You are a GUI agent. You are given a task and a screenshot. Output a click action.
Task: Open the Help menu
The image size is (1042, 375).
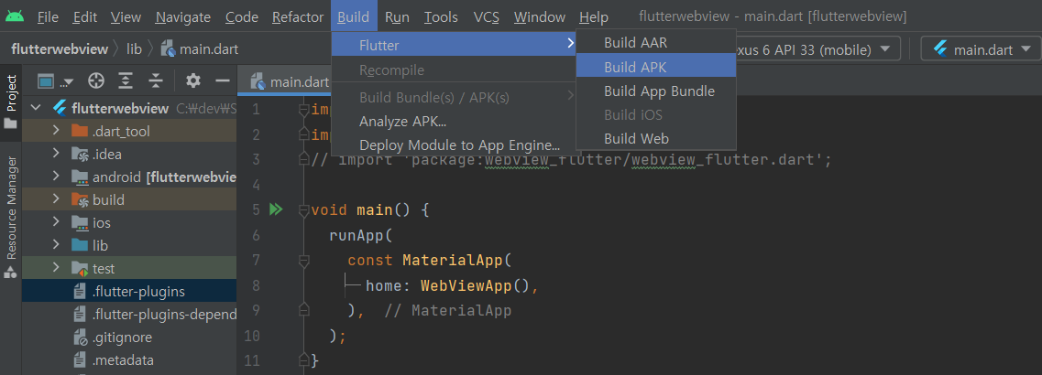pos(594,17)
